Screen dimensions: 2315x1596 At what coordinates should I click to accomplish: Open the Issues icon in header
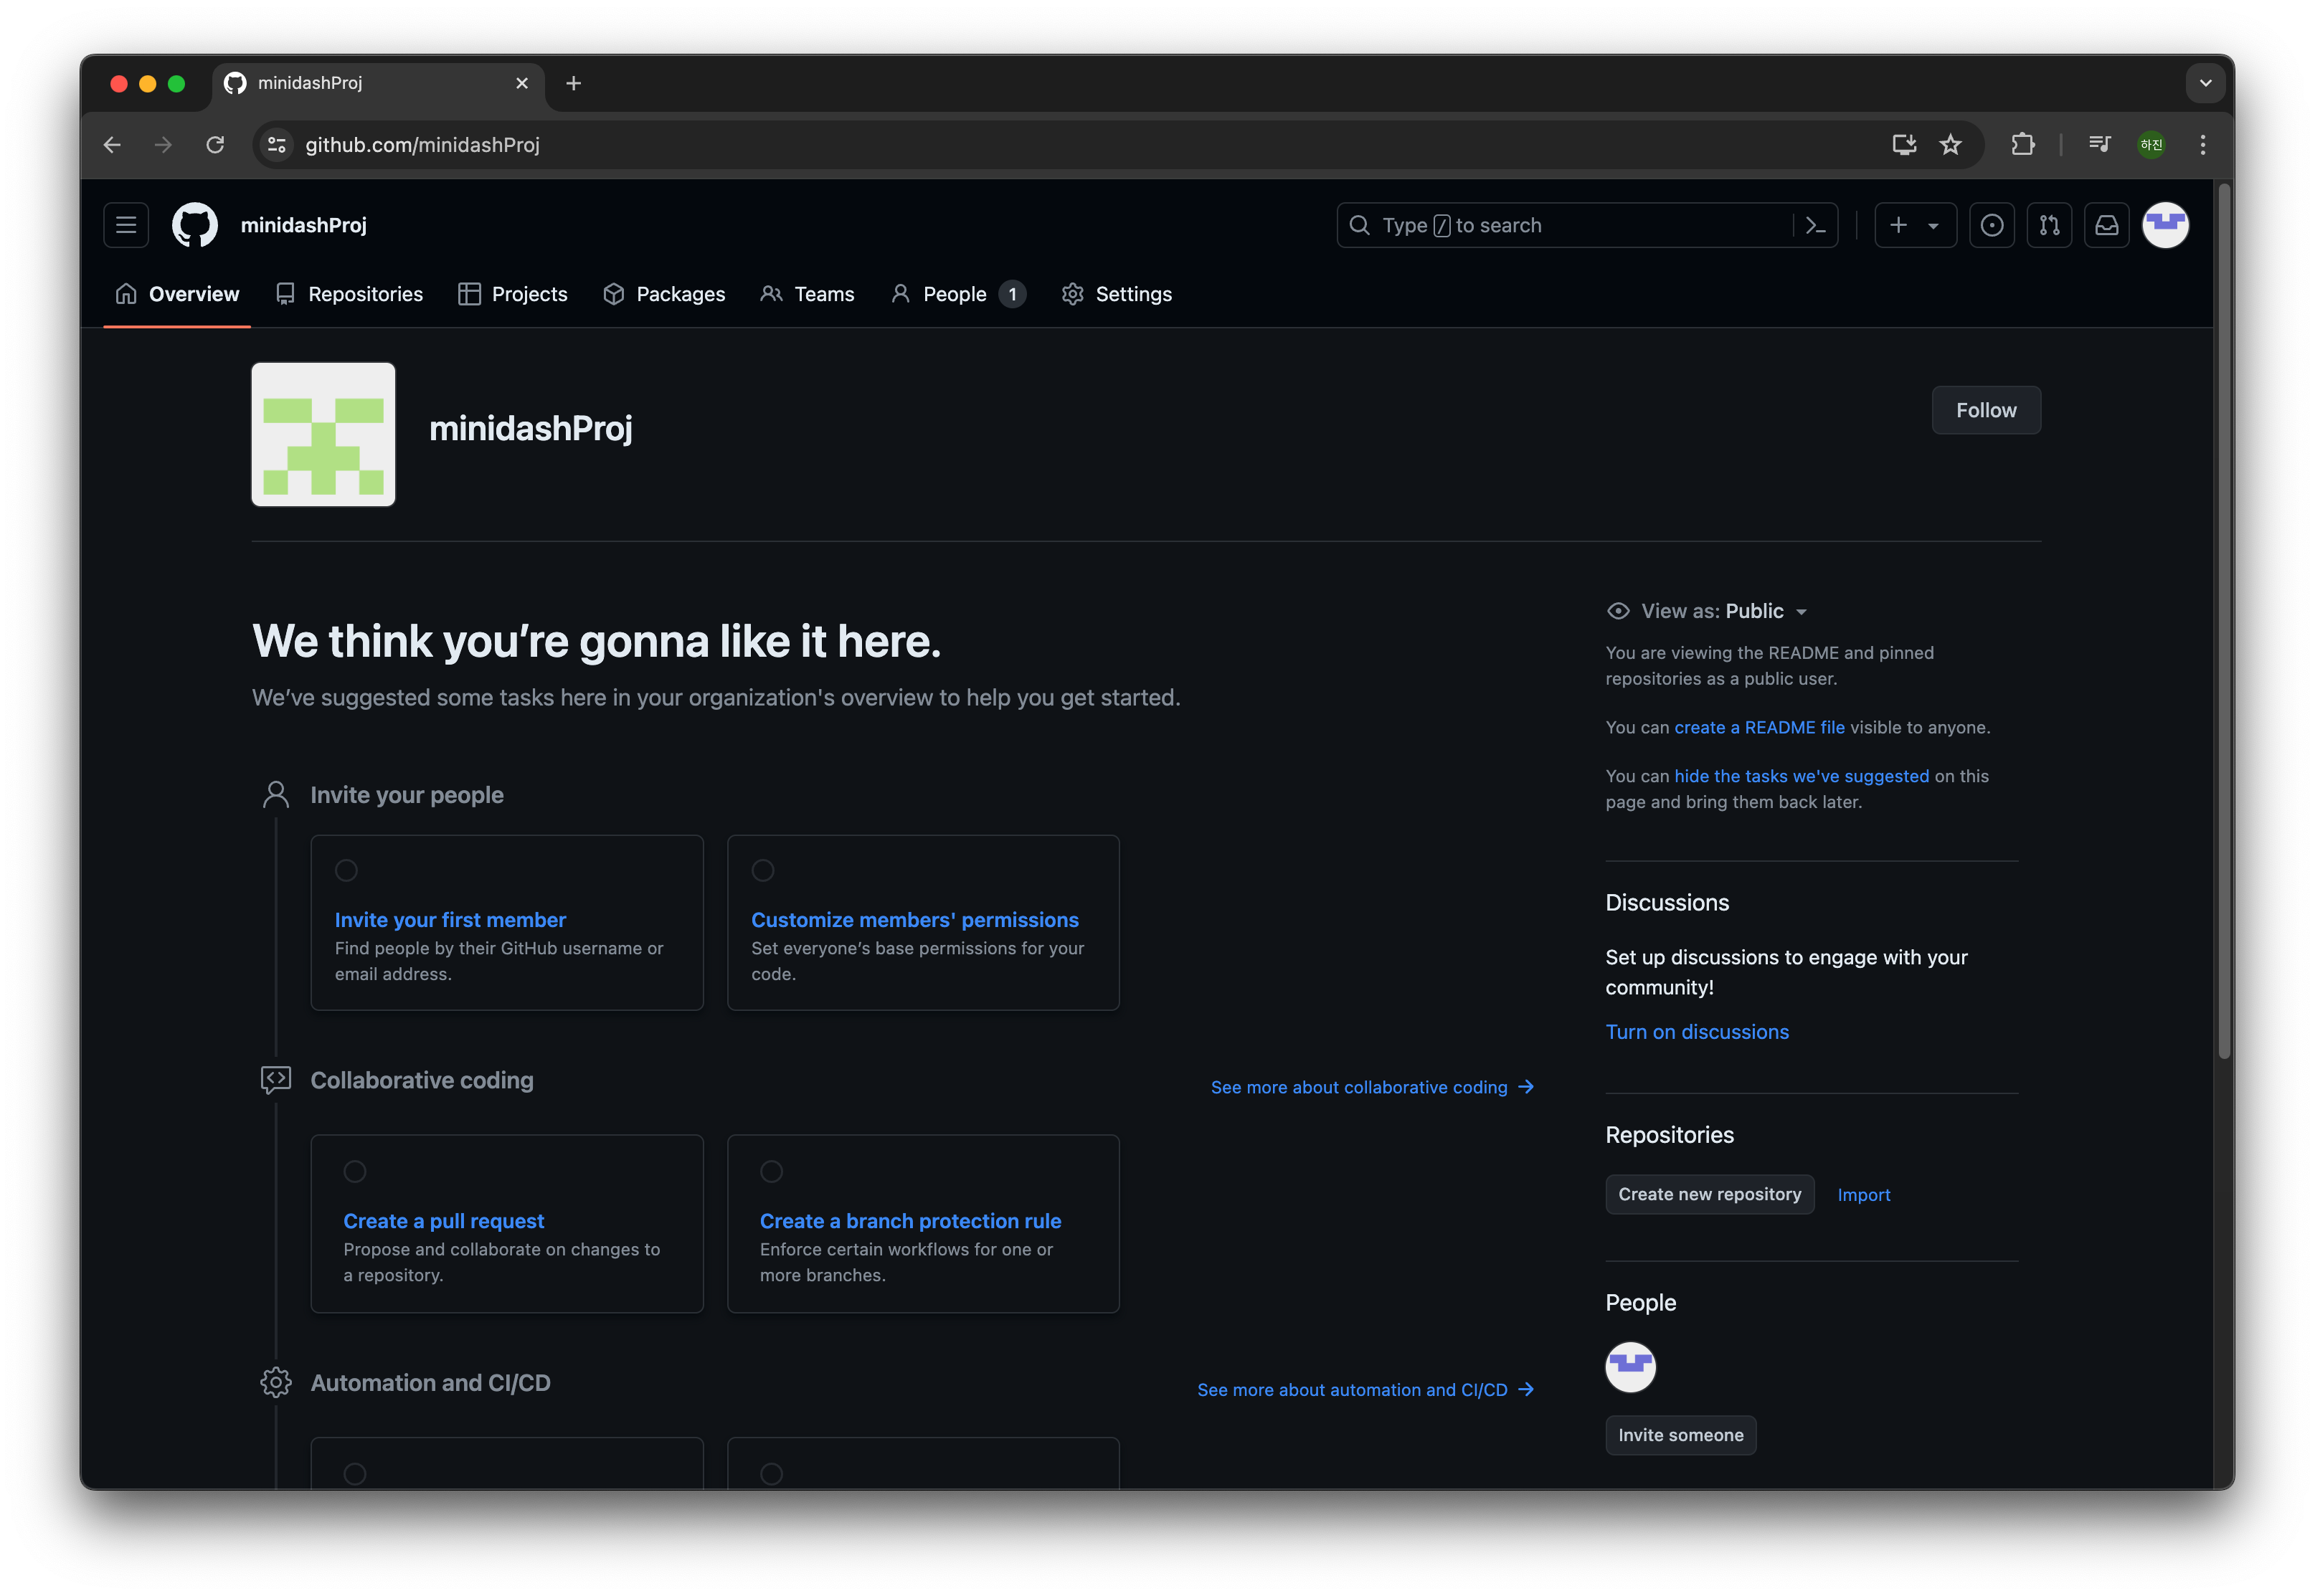tap(1991, 225)
